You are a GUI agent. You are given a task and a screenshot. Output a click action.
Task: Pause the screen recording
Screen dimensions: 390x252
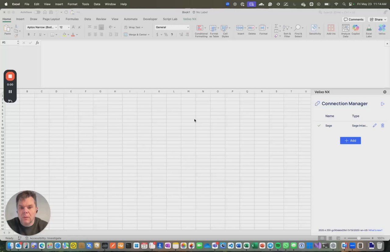pos(10,91)
